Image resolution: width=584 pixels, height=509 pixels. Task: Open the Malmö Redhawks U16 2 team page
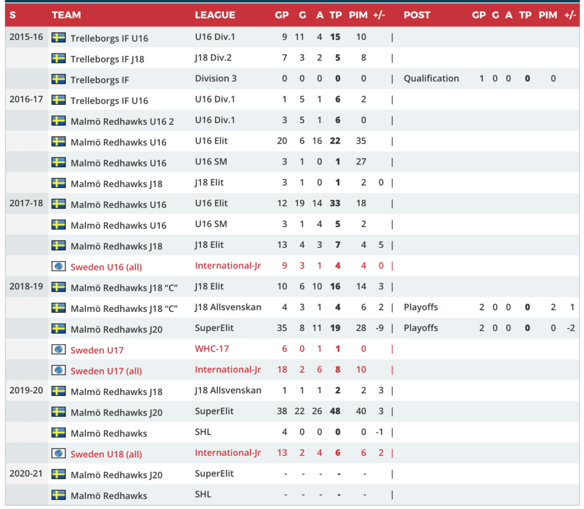click(122, 121)
